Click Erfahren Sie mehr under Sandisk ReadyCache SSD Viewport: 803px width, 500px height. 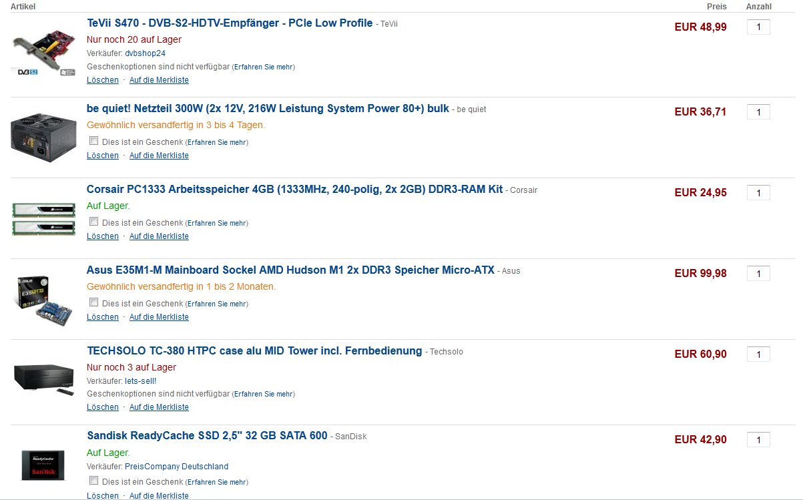click(217, 482)
